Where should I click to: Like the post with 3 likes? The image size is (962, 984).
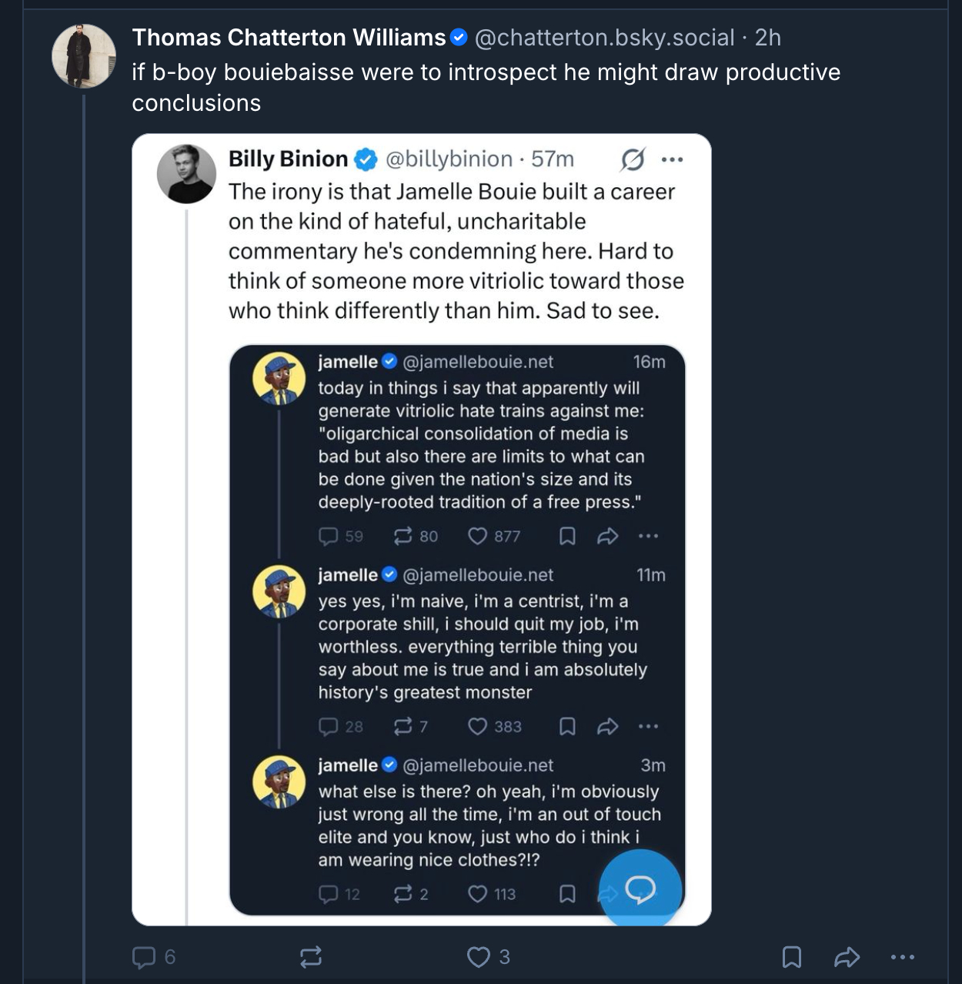point(479,957)
